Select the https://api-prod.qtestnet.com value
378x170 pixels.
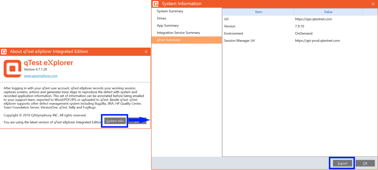coord(317,41)
